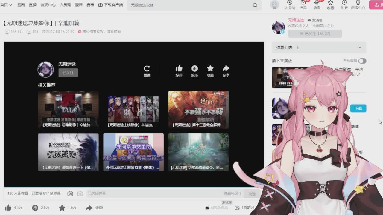Open the 创作中心 creator center icon
This screenshot has height=215, width=383.
tap(358, 5)
